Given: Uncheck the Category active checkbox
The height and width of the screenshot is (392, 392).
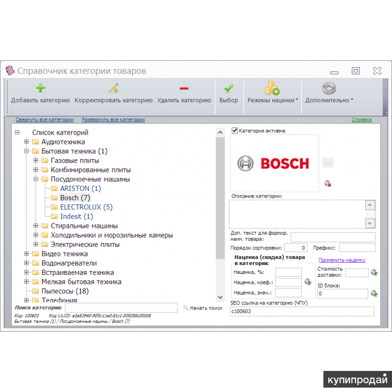Looking at the screenshot, I should tap(235, 131).
